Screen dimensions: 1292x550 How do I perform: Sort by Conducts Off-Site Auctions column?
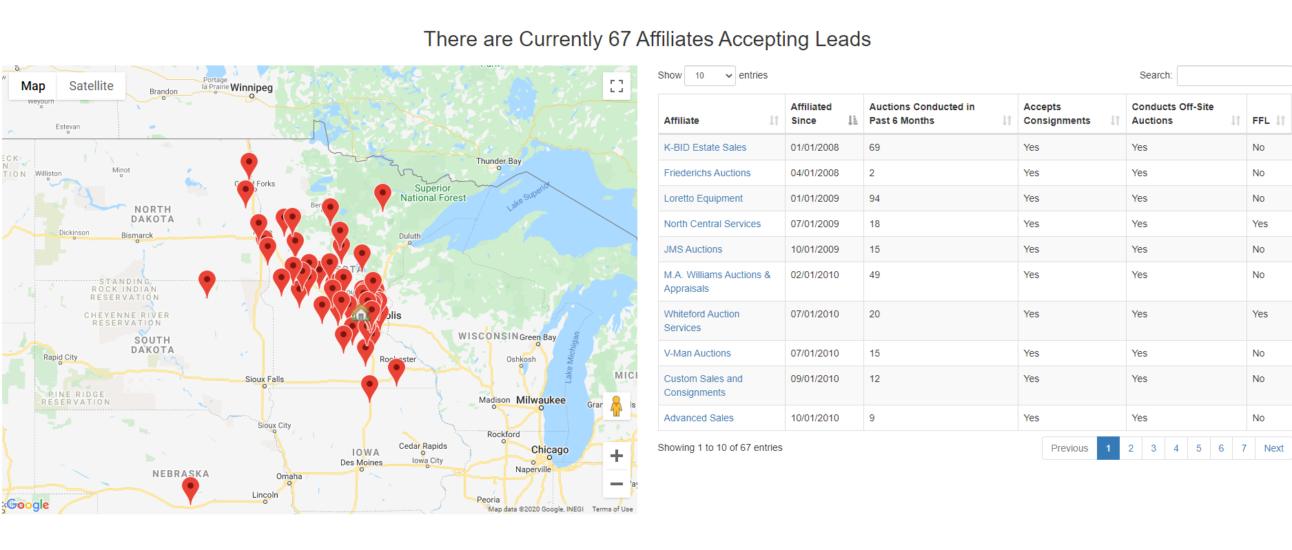(1186, 114)
